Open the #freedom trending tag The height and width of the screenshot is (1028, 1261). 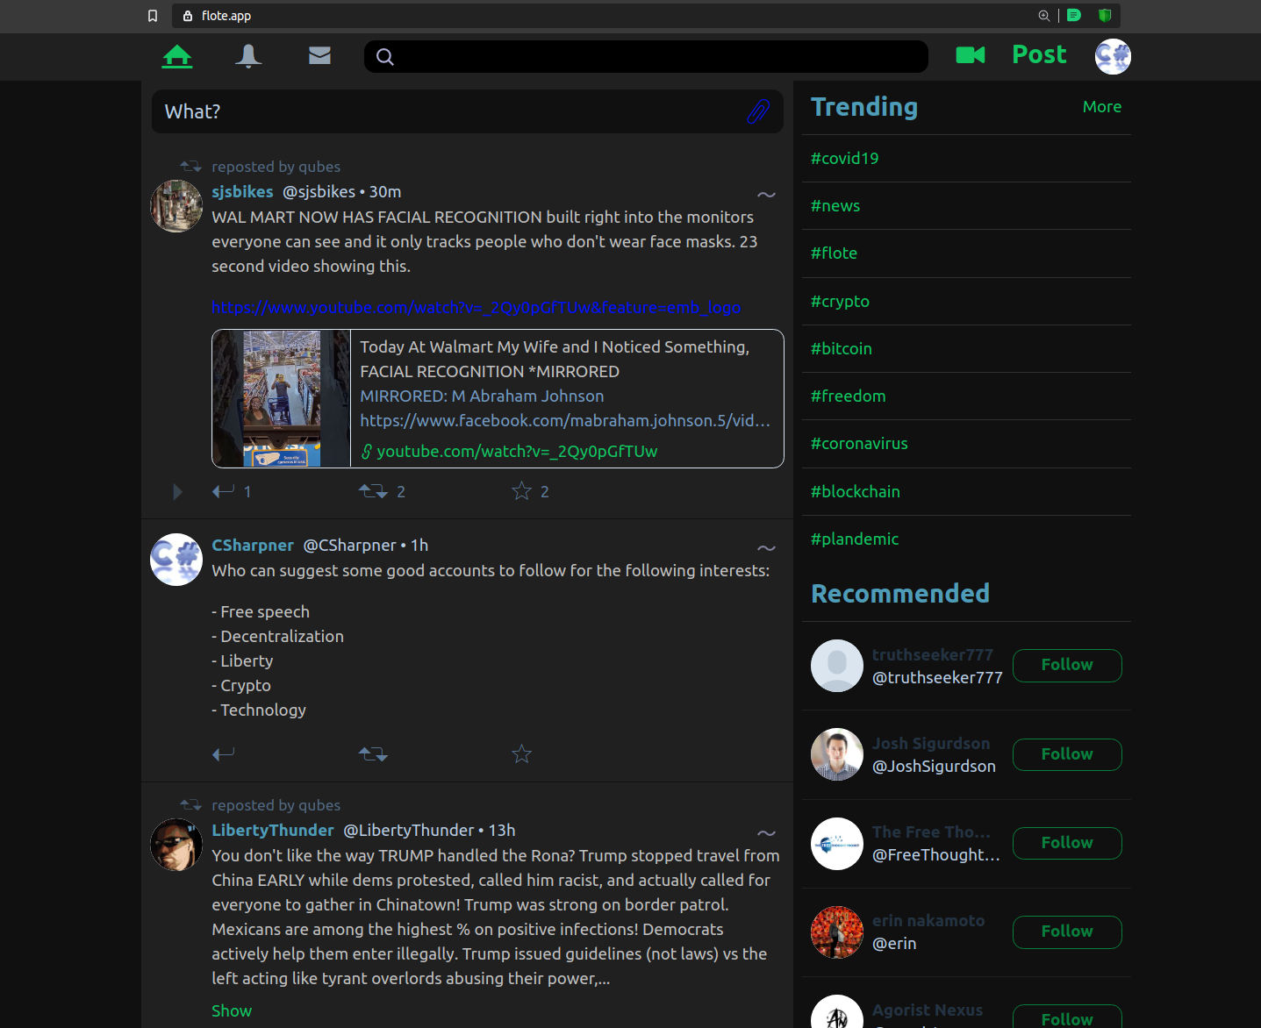pyautogui.click(x=849, y=396)
